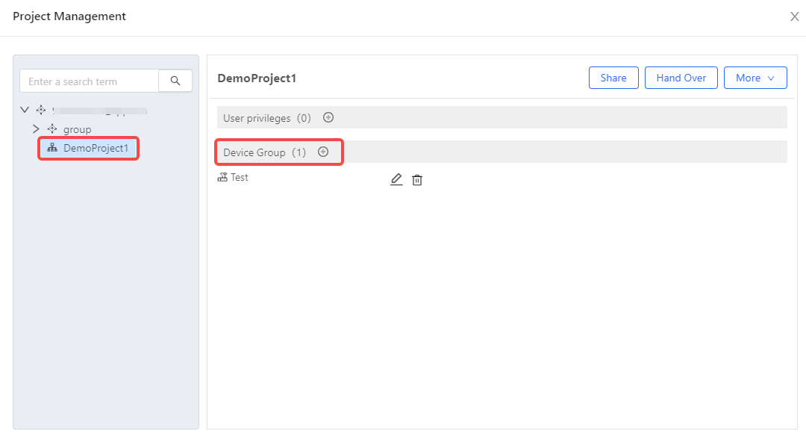This screenshot has width=806, height=437.
Task: Add a new device group
Action: click(x=323, y=152)
